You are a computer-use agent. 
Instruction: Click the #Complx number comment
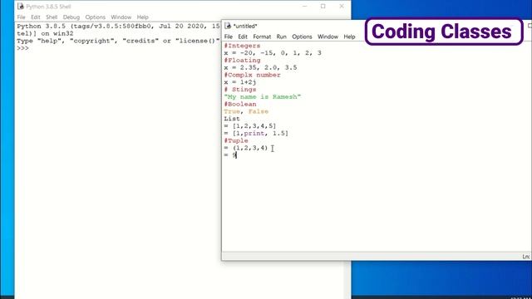(x=253, y=75)
